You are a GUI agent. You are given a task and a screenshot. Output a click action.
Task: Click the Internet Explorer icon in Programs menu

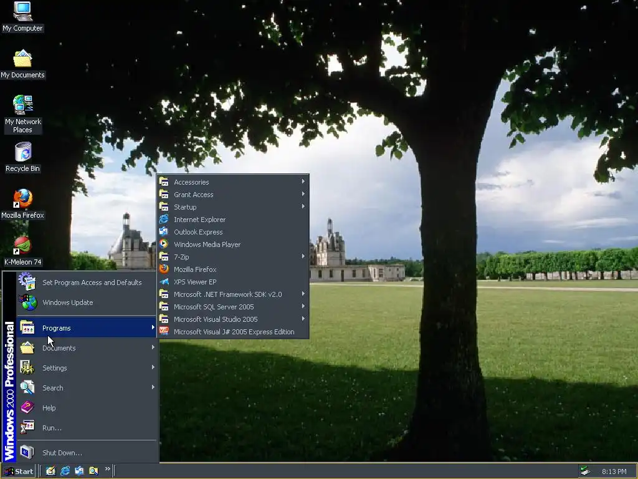pos(164,219)
